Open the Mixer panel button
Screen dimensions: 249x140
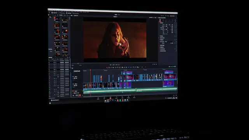pyautogui.click(x=163, y=16)
